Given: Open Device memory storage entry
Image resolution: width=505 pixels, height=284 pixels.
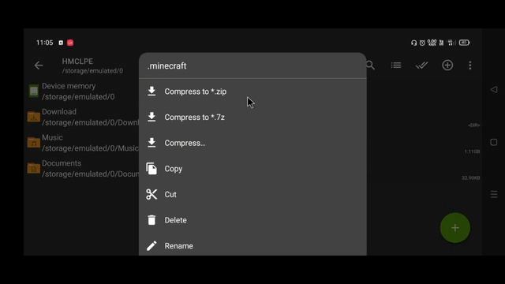Looking at the screenshot, I should [83, 92].
